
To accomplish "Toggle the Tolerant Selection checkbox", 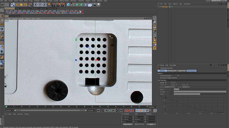I will 178,76.
